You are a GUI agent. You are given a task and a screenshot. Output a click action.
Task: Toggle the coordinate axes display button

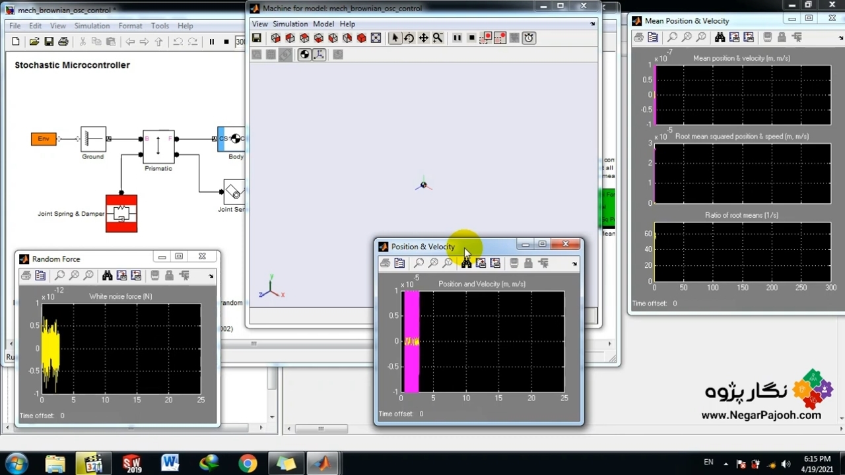[x=319, y=55]
